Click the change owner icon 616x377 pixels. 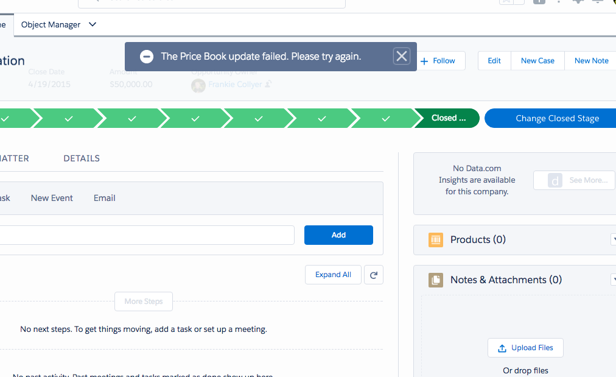click(x=268, y=84)
